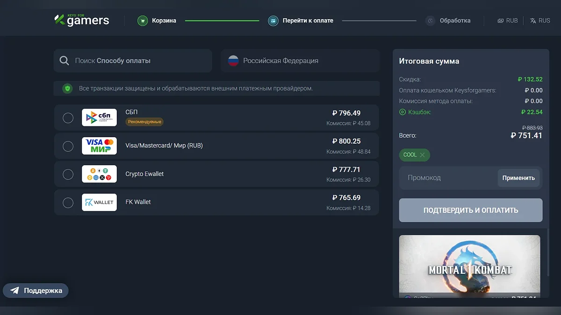Open the RUB currency selector
Image resolution: width=561 pixels, height=315 pixels.
pyautogui.click(x=508, y=21)
